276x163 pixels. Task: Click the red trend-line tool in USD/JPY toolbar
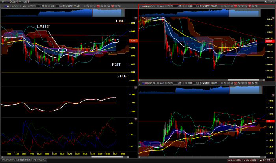pyautogui.click(x=250, y=6)
